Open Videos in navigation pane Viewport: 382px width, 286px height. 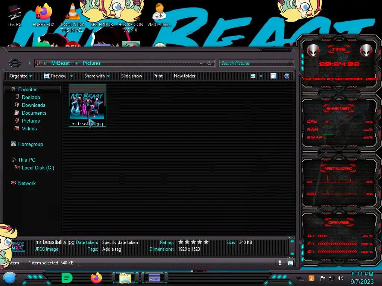tap(29, 128)
